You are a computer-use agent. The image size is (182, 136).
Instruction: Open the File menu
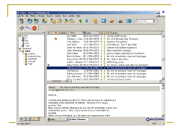pos(22,16)
